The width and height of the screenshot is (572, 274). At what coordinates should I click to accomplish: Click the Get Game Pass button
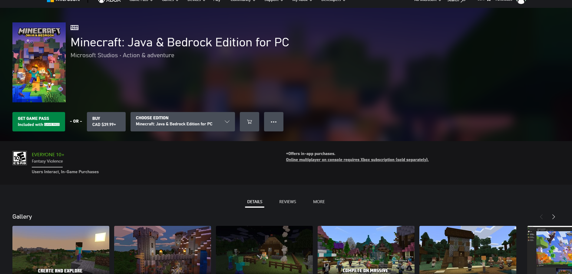[39, 122]
